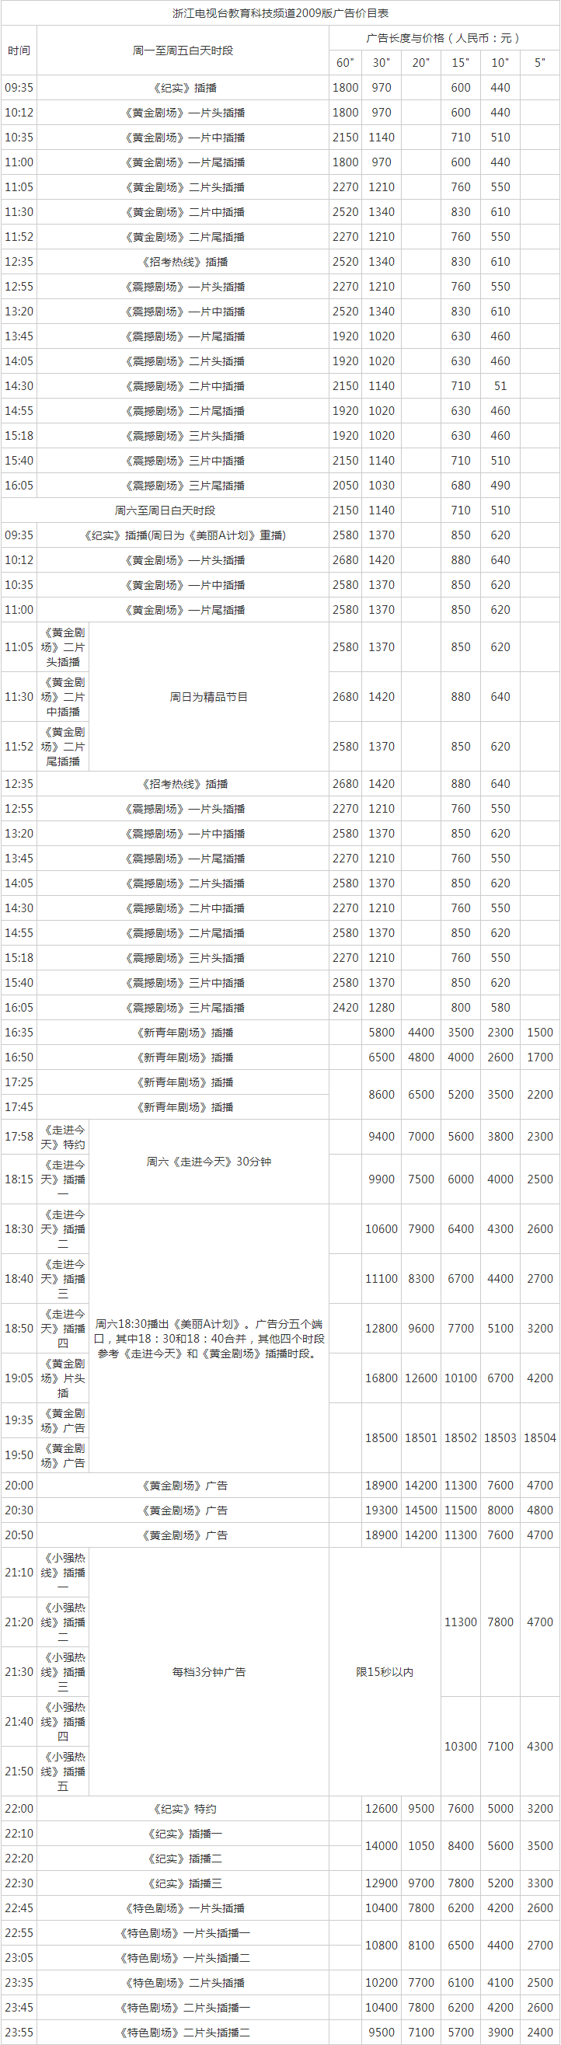Click the 周六《走进今天》30分钟 cell

(209, 1162)
